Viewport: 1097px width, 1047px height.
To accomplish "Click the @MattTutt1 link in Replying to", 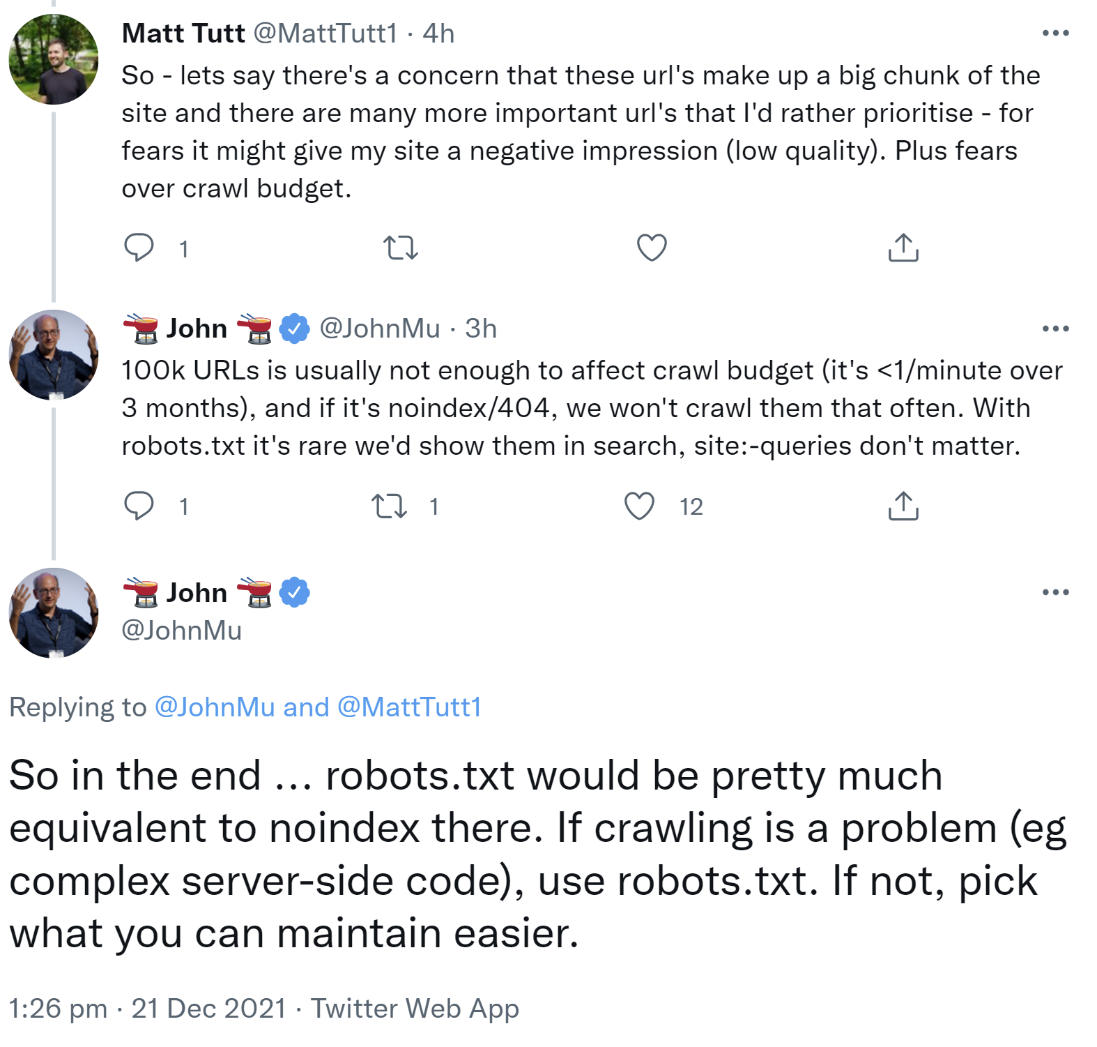I will [409, 707].
